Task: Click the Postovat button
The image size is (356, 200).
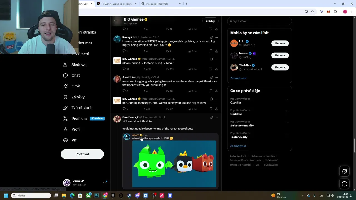Action: click(82, 154)
